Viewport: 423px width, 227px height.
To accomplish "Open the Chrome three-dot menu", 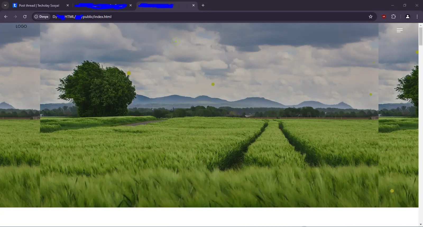I will point(417,17).
